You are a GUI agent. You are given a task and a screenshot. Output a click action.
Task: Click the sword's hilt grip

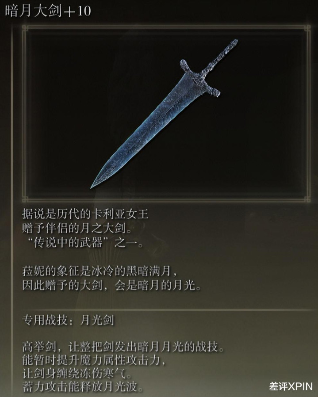(x=223, y=54)
